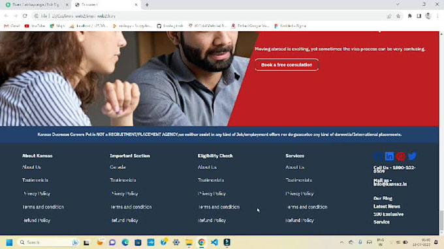The image size is (444, 249).
Task: Open Testimonials under Services
Action: tap(298, 180)
